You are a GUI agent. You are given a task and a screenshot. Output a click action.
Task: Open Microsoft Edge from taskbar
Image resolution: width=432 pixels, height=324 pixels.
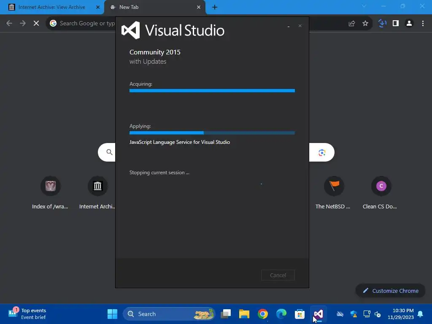(281, 314)
